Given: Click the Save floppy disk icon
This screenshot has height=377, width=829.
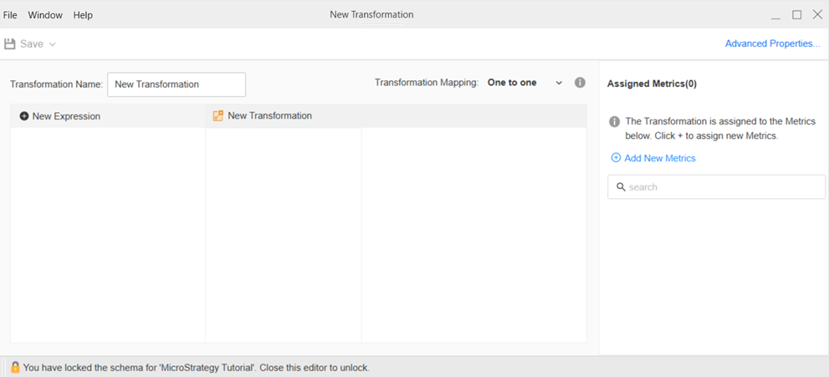Looking at the screenshot, I should [10, 44].
